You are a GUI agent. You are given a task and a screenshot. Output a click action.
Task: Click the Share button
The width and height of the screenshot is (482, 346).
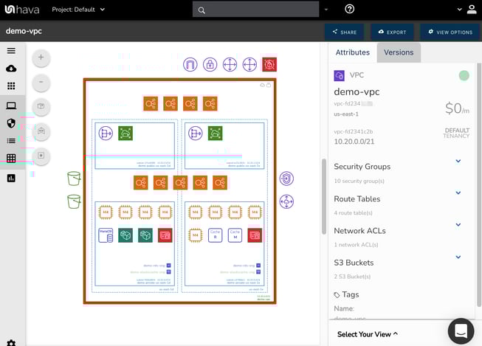coord(344,32)
